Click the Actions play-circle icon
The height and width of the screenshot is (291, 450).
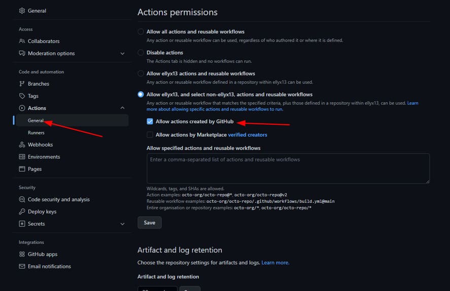click(x=22, y=108)
